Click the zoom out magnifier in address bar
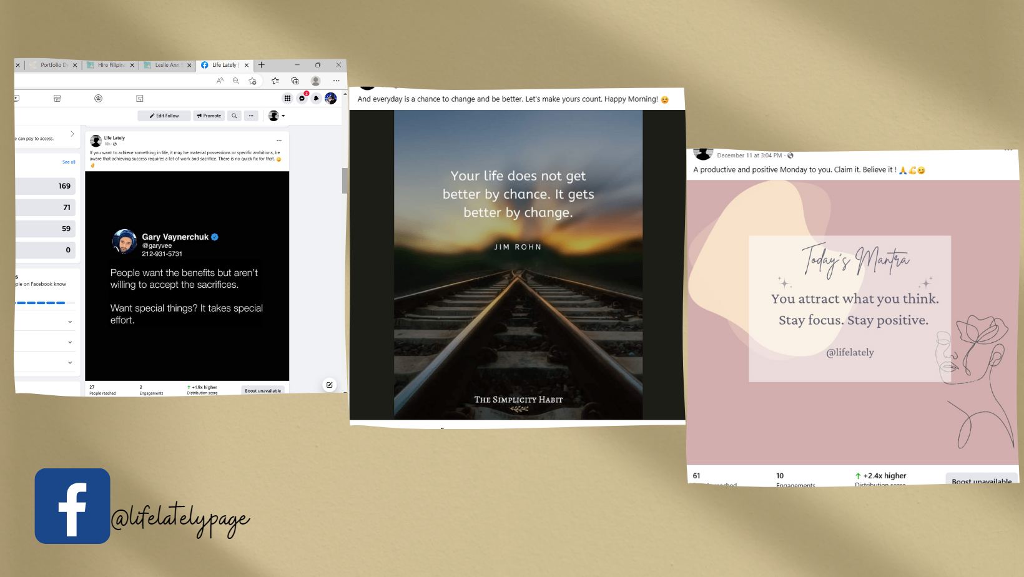Viewport: 1024px width, 577px height. 236,81
